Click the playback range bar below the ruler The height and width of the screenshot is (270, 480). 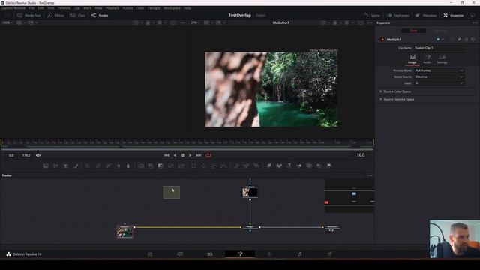(x=187, y=150)
